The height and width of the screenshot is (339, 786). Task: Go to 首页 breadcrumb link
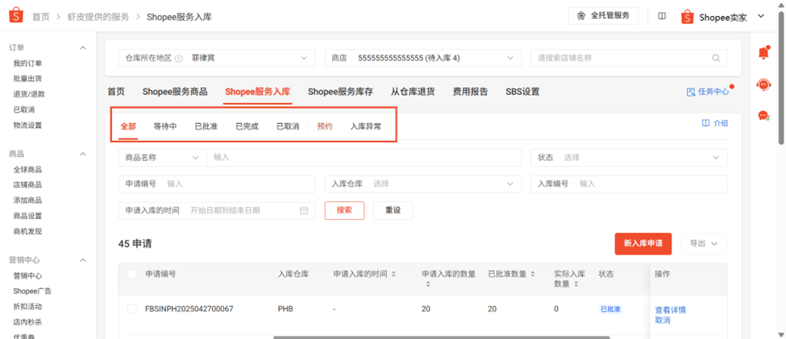point(41,17)
